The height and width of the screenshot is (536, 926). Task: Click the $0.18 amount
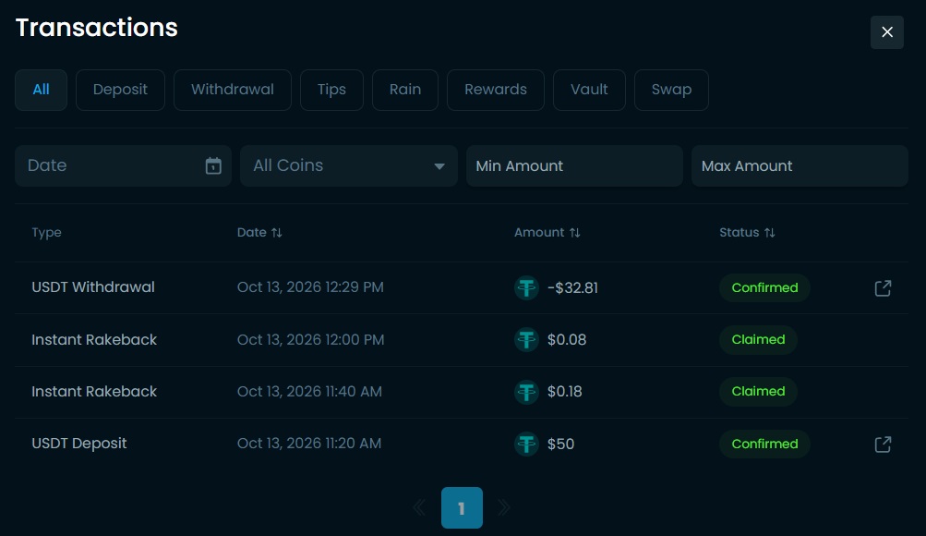565,392
